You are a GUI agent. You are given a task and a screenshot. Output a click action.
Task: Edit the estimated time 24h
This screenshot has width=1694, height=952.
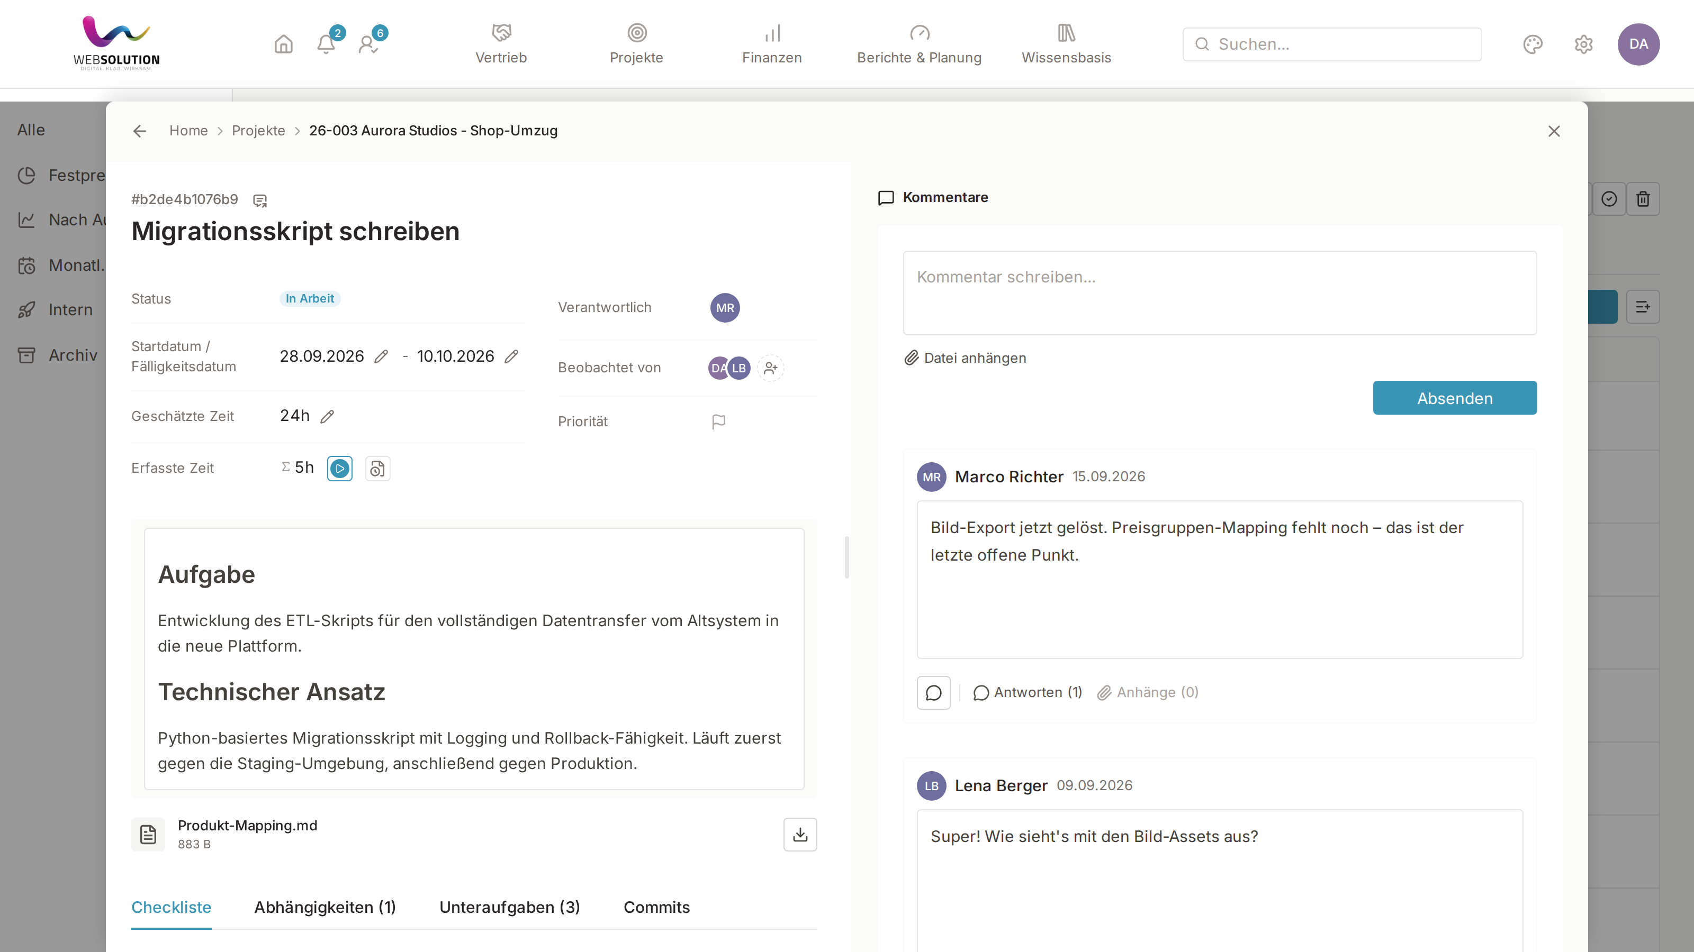327,417
